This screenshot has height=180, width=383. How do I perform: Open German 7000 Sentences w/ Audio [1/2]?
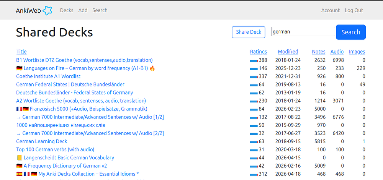click(90, 117)
